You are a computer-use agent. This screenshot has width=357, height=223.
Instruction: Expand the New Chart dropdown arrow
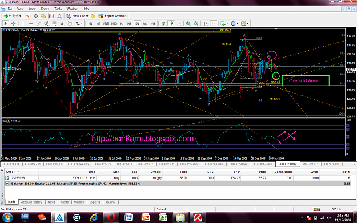10,16
